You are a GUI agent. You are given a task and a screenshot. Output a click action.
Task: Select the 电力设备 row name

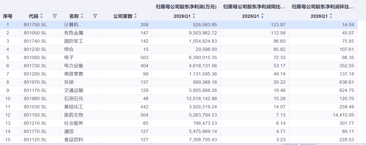[x=74, y=66]
